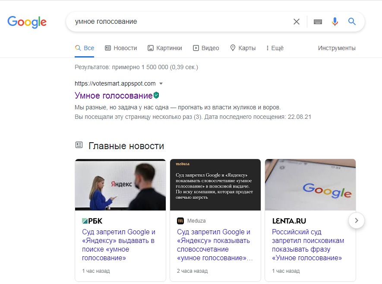
Task: Start voice search with the microphone icon
Action: (335, 22)
